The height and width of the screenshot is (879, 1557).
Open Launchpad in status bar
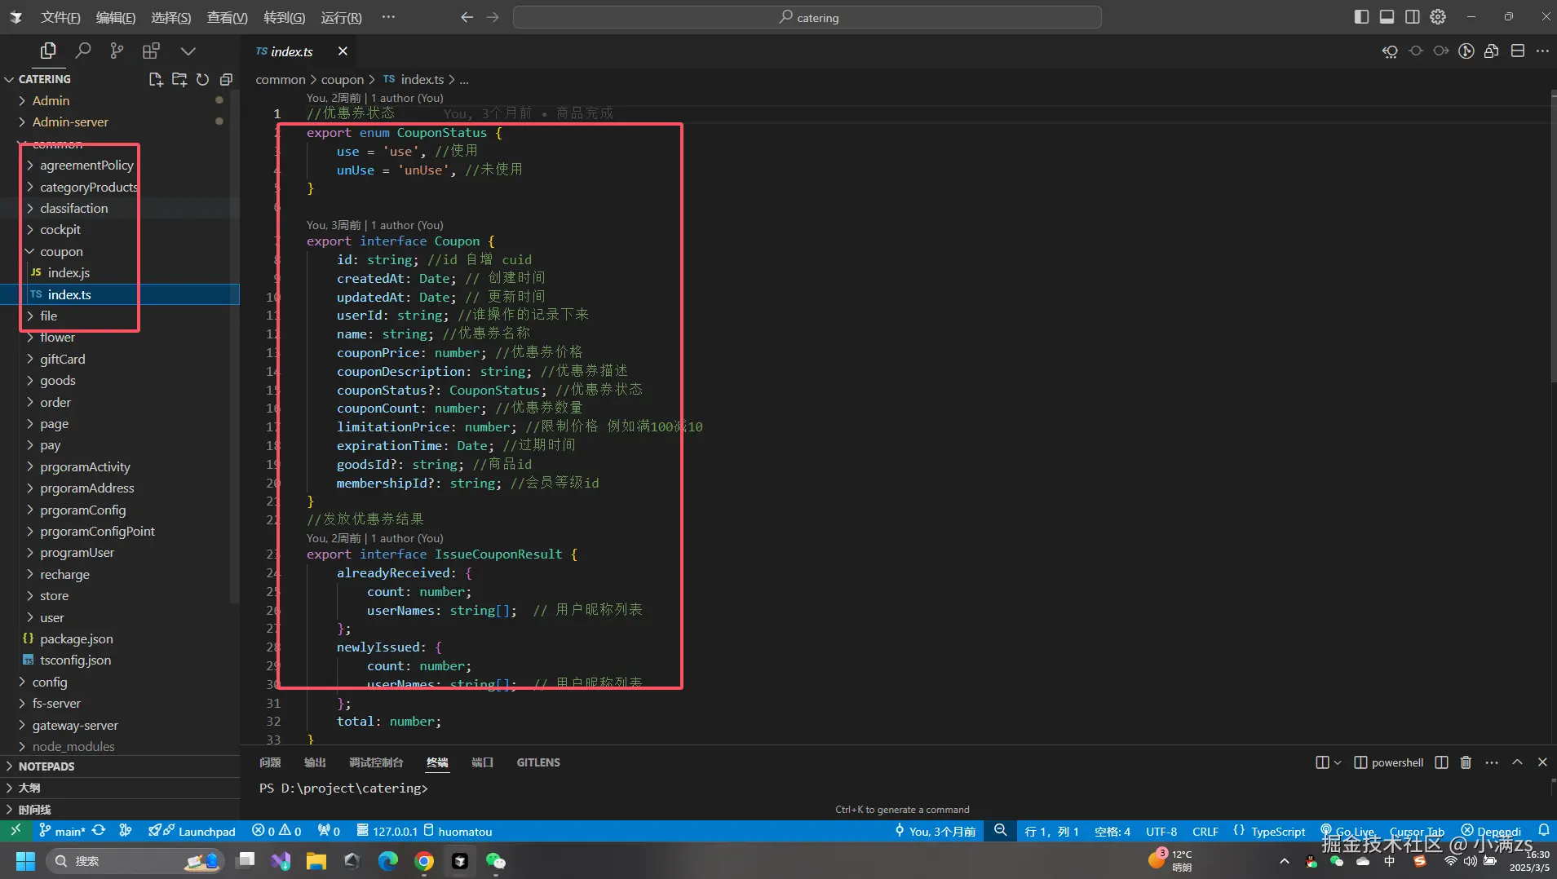[192, 831]
